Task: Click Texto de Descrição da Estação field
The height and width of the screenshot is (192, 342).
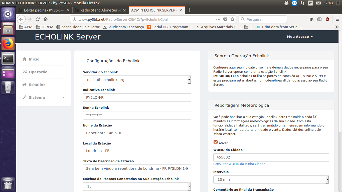Action: coord(137,169)
